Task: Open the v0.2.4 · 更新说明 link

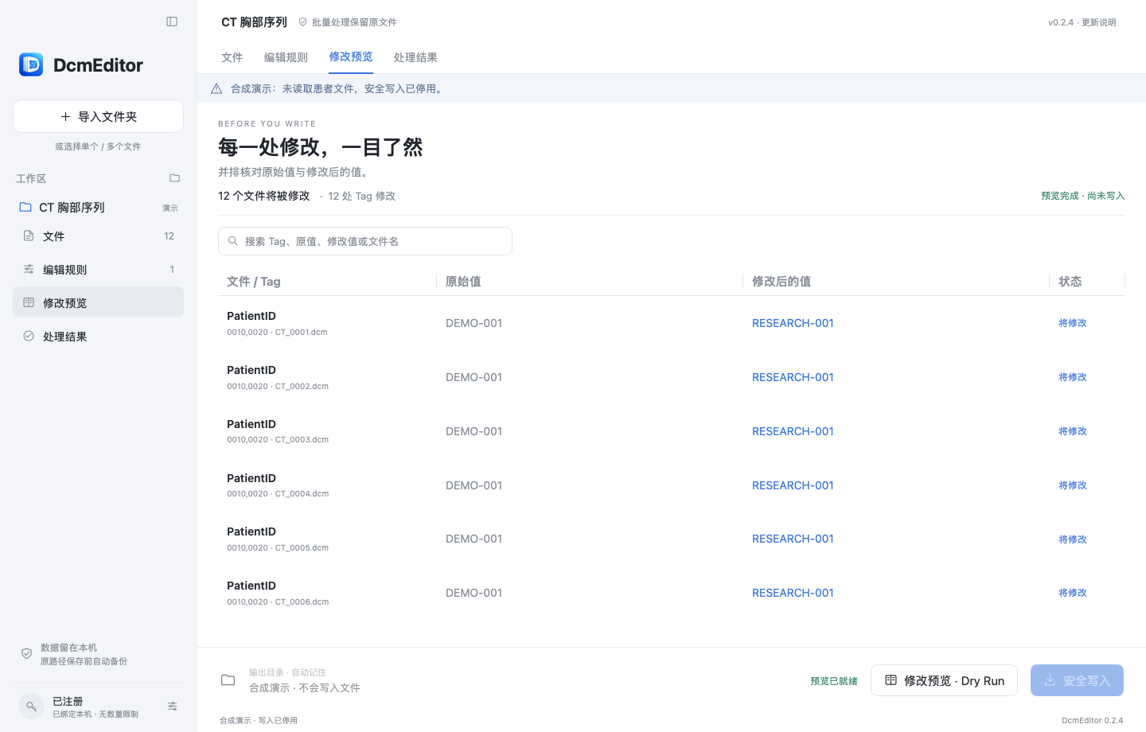Action: (1082, 22)
